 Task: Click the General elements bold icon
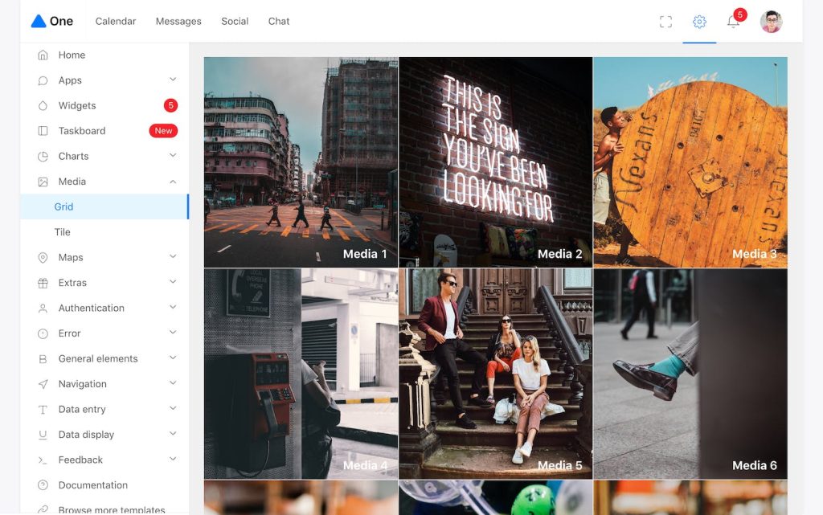pyautogui.click(x=43, y=358)
